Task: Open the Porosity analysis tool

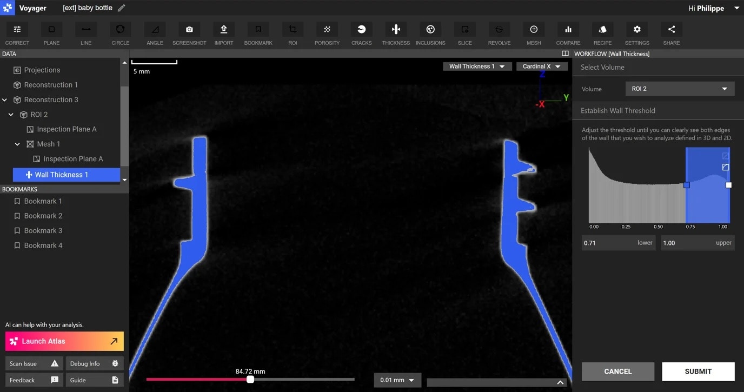Action: [327, 34]
